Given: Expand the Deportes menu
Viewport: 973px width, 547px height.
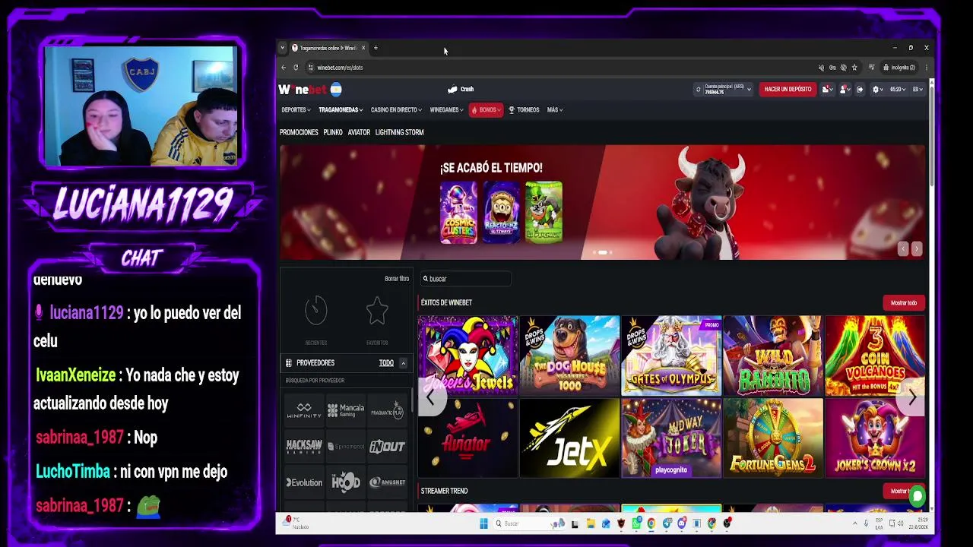Looking at the screenshot, I should (296, 110).
